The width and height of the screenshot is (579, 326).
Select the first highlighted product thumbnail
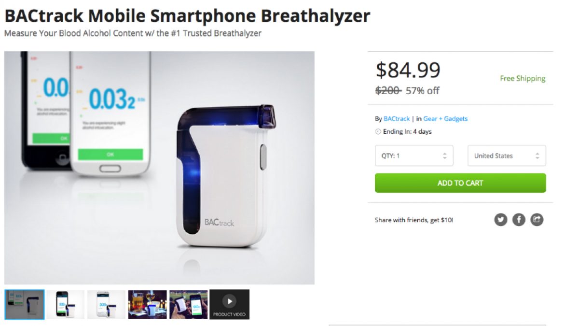[x=25, y=304]
